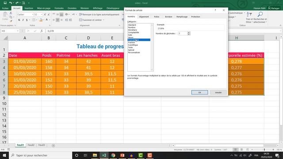283x159 pixels.
Task: Align text right in Alignement group
Action: tap(61, 20)
